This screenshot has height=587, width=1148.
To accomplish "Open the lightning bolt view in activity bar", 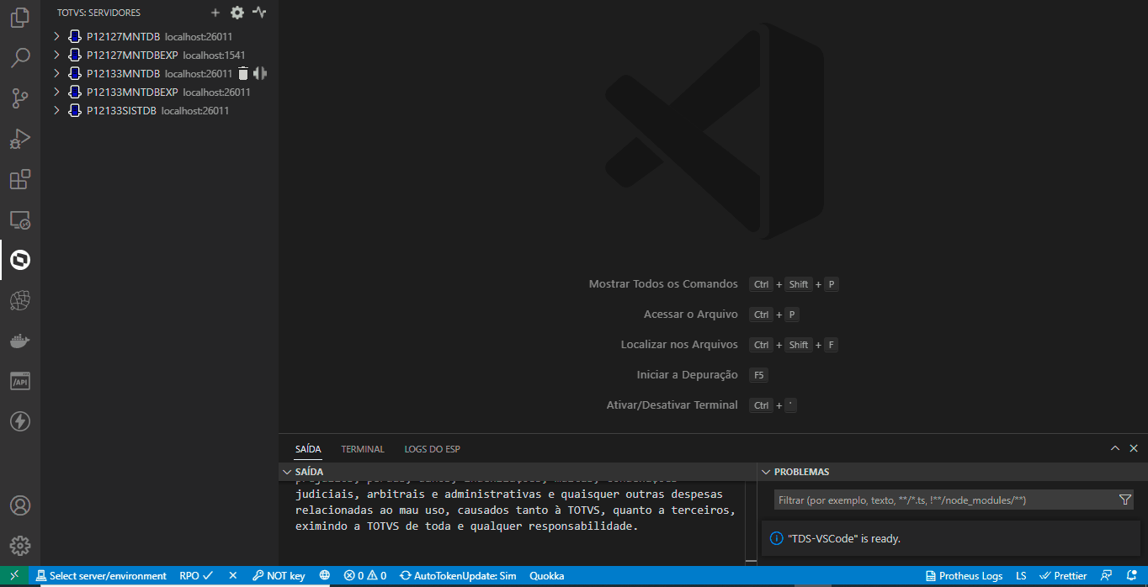I will point(20,421).
